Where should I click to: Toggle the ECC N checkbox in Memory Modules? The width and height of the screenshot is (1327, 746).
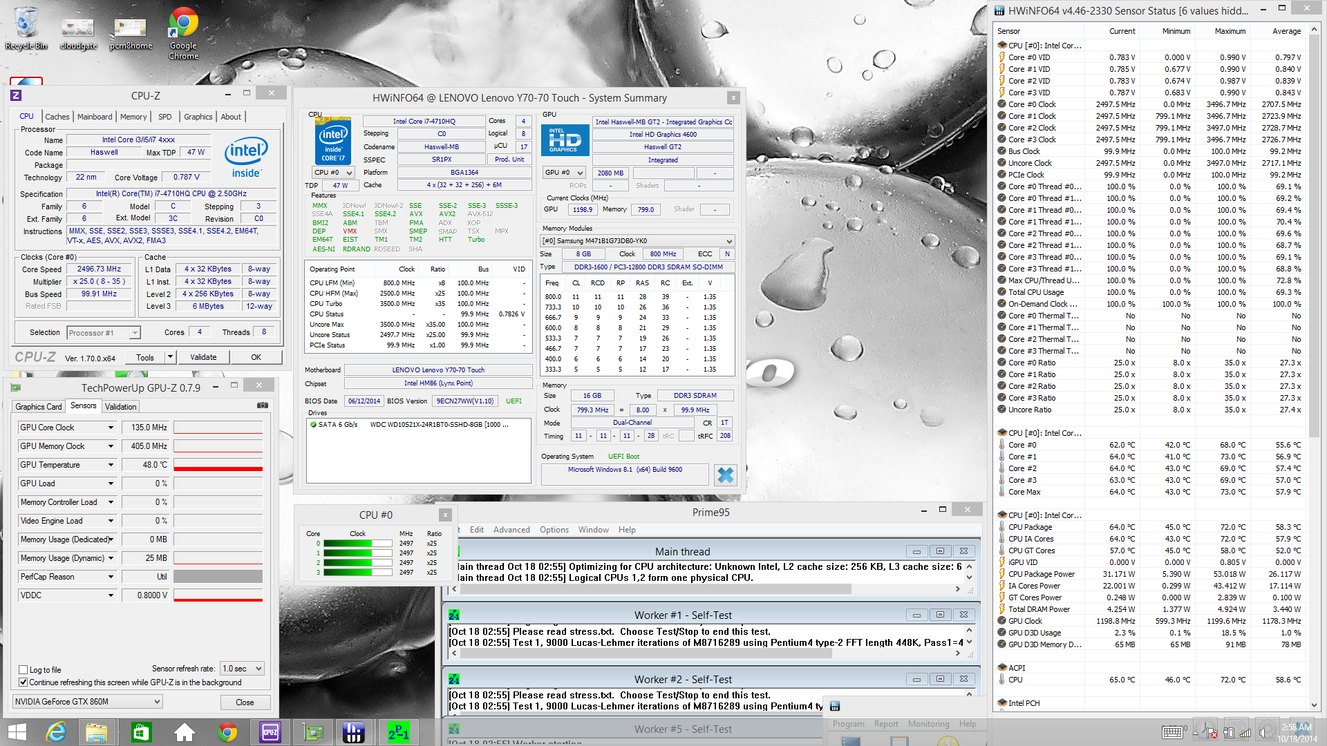(727, 254)
